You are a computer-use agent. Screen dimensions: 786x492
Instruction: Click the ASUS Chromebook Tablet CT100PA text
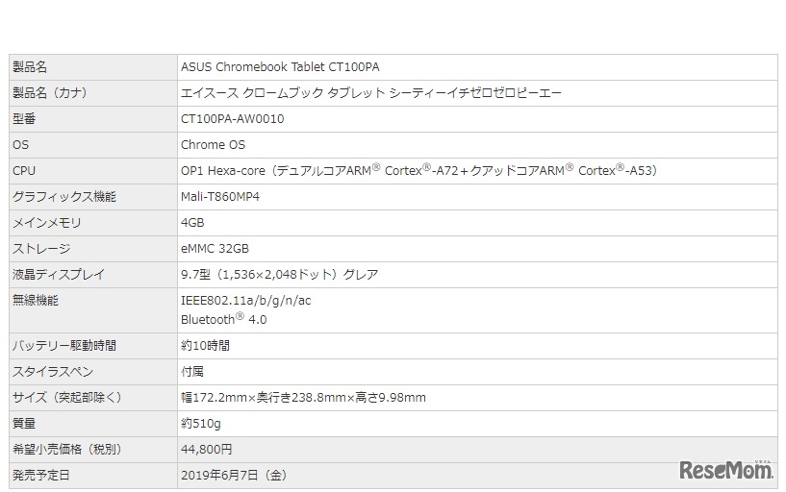pyautogui.click(x=280, y=67)
